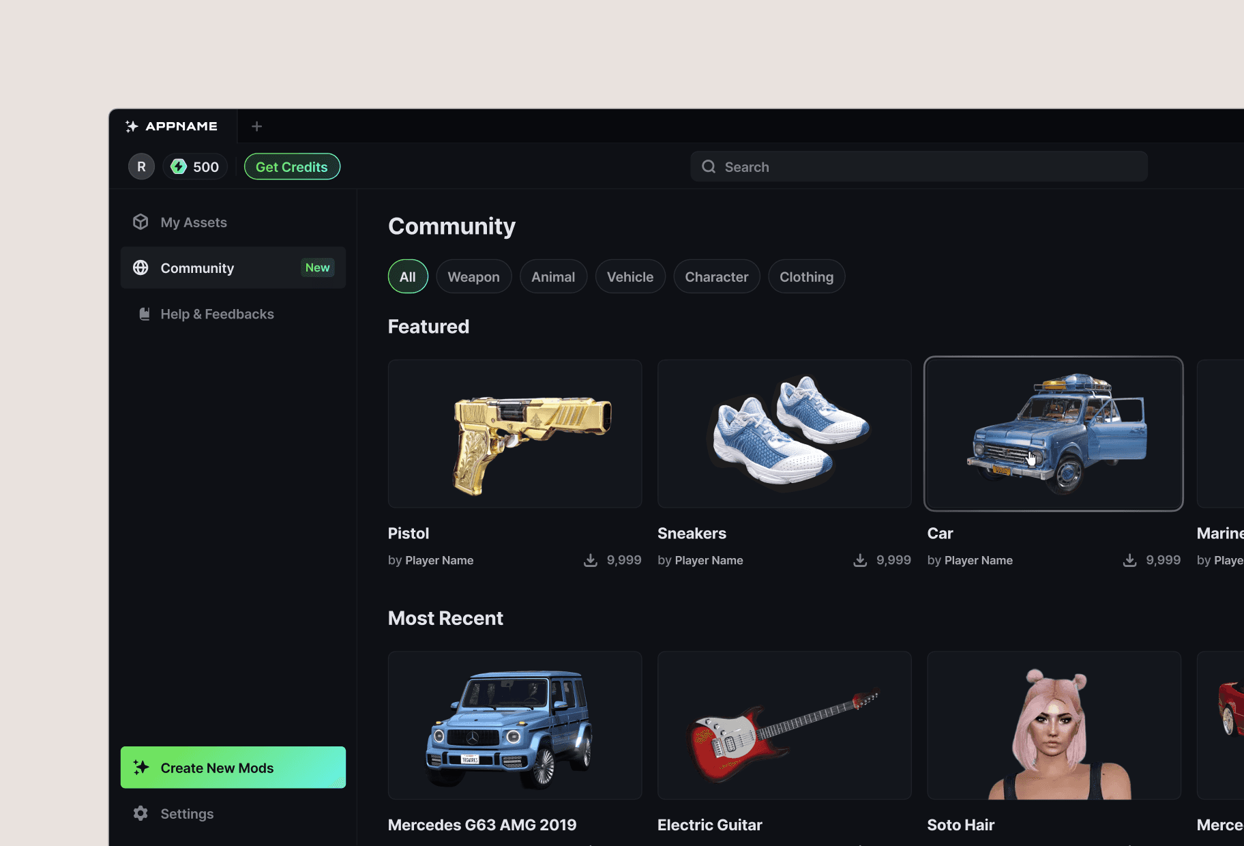This screenshot has width=1244, height=846.
Task: Click the Featured section heading
Action: point(428,326)
